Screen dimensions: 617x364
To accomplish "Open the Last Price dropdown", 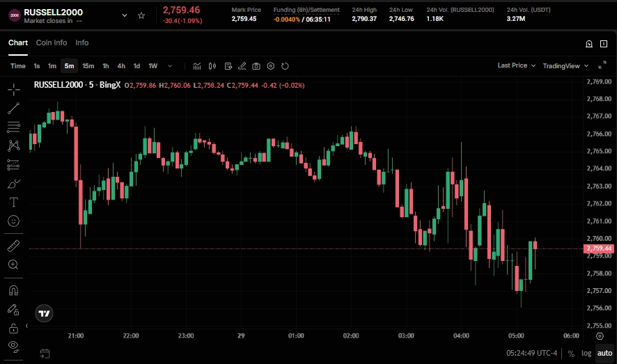I will pyautogui.click(x=516, y=65).
